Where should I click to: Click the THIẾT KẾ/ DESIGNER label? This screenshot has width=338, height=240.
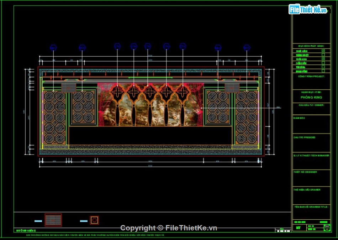(x=305, y=172)
